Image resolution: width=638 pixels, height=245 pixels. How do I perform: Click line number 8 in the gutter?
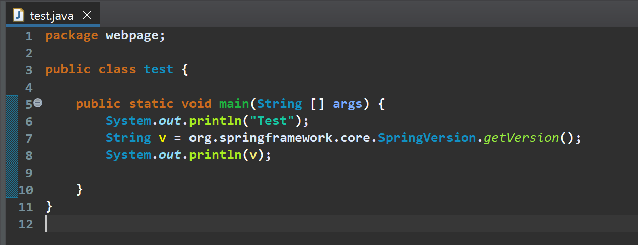tap(28, 155)
